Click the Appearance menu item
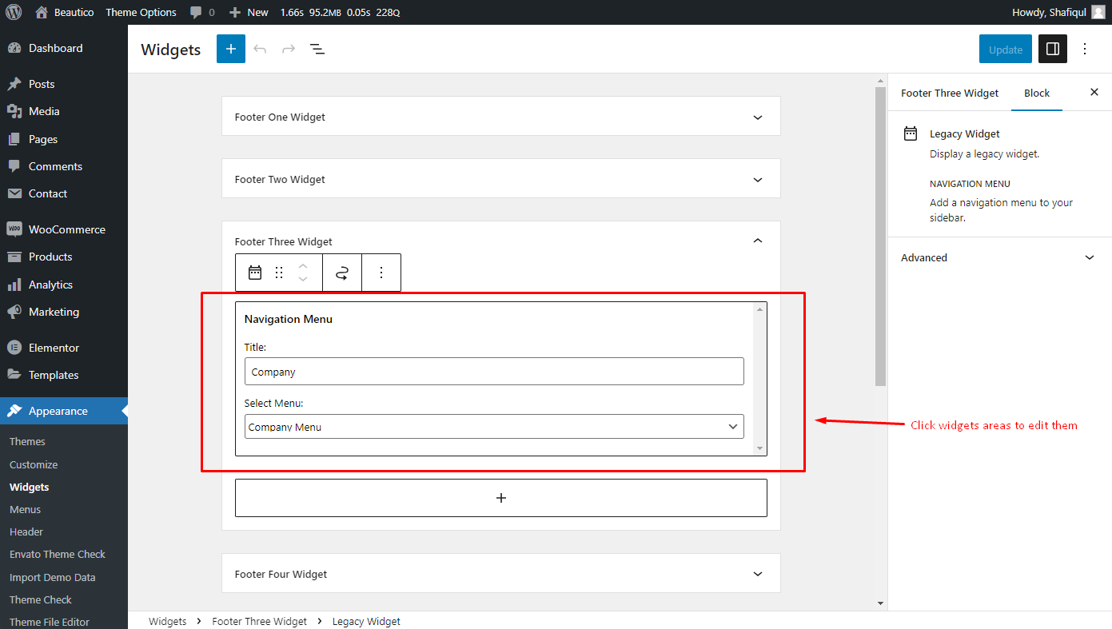 point(64,411)
